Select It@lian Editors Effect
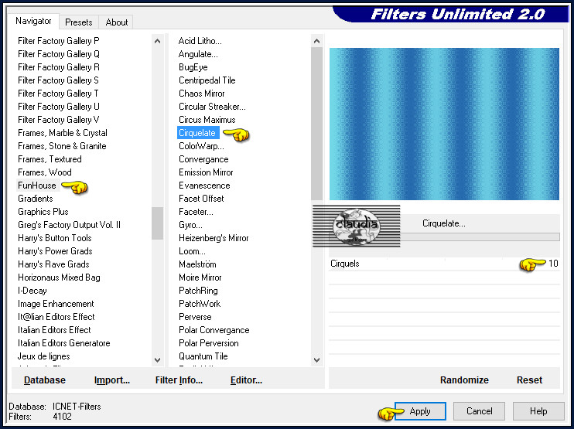The image size is (574, 429). click(56, 317)
